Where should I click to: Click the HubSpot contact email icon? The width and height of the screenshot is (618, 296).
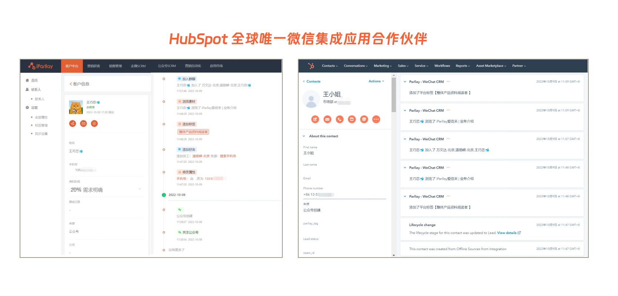327,119
